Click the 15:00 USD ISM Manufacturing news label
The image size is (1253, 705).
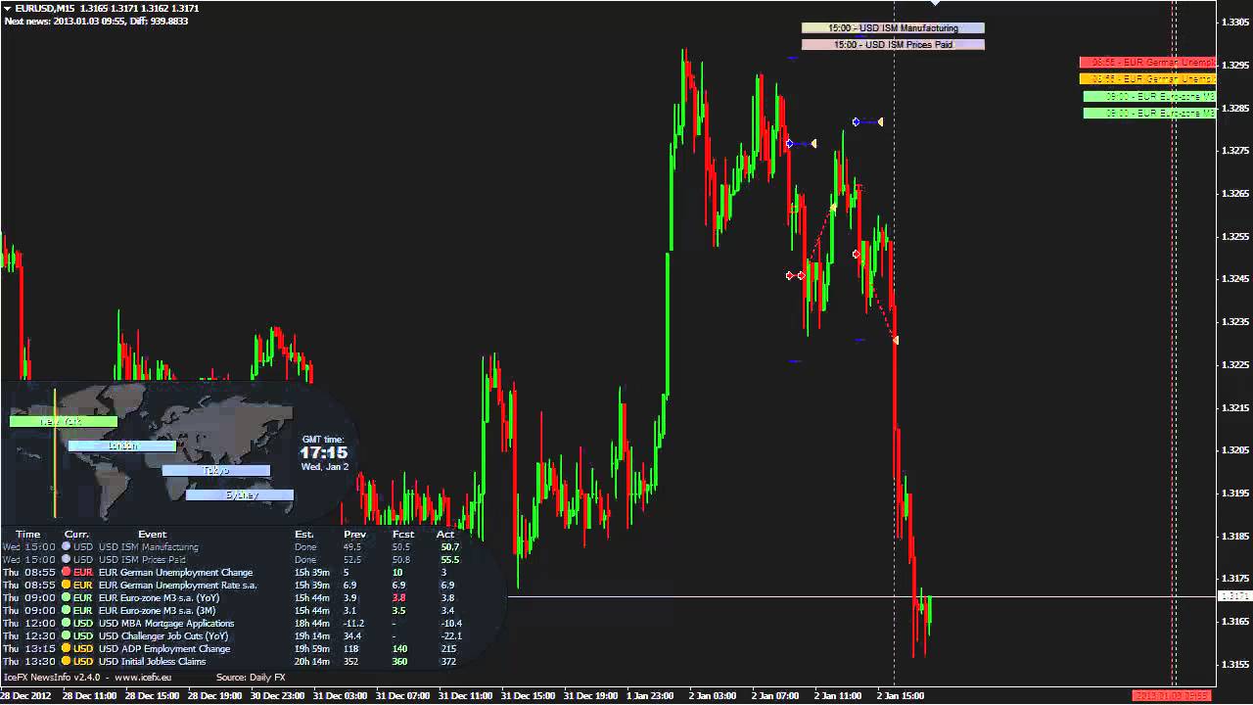893,28
